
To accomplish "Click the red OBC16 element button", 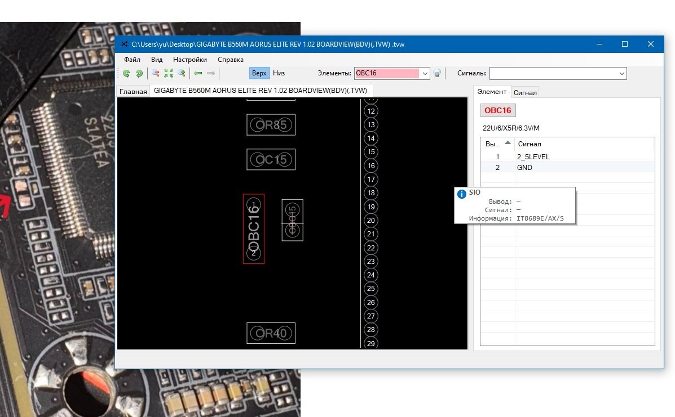I will pos(498,110).
